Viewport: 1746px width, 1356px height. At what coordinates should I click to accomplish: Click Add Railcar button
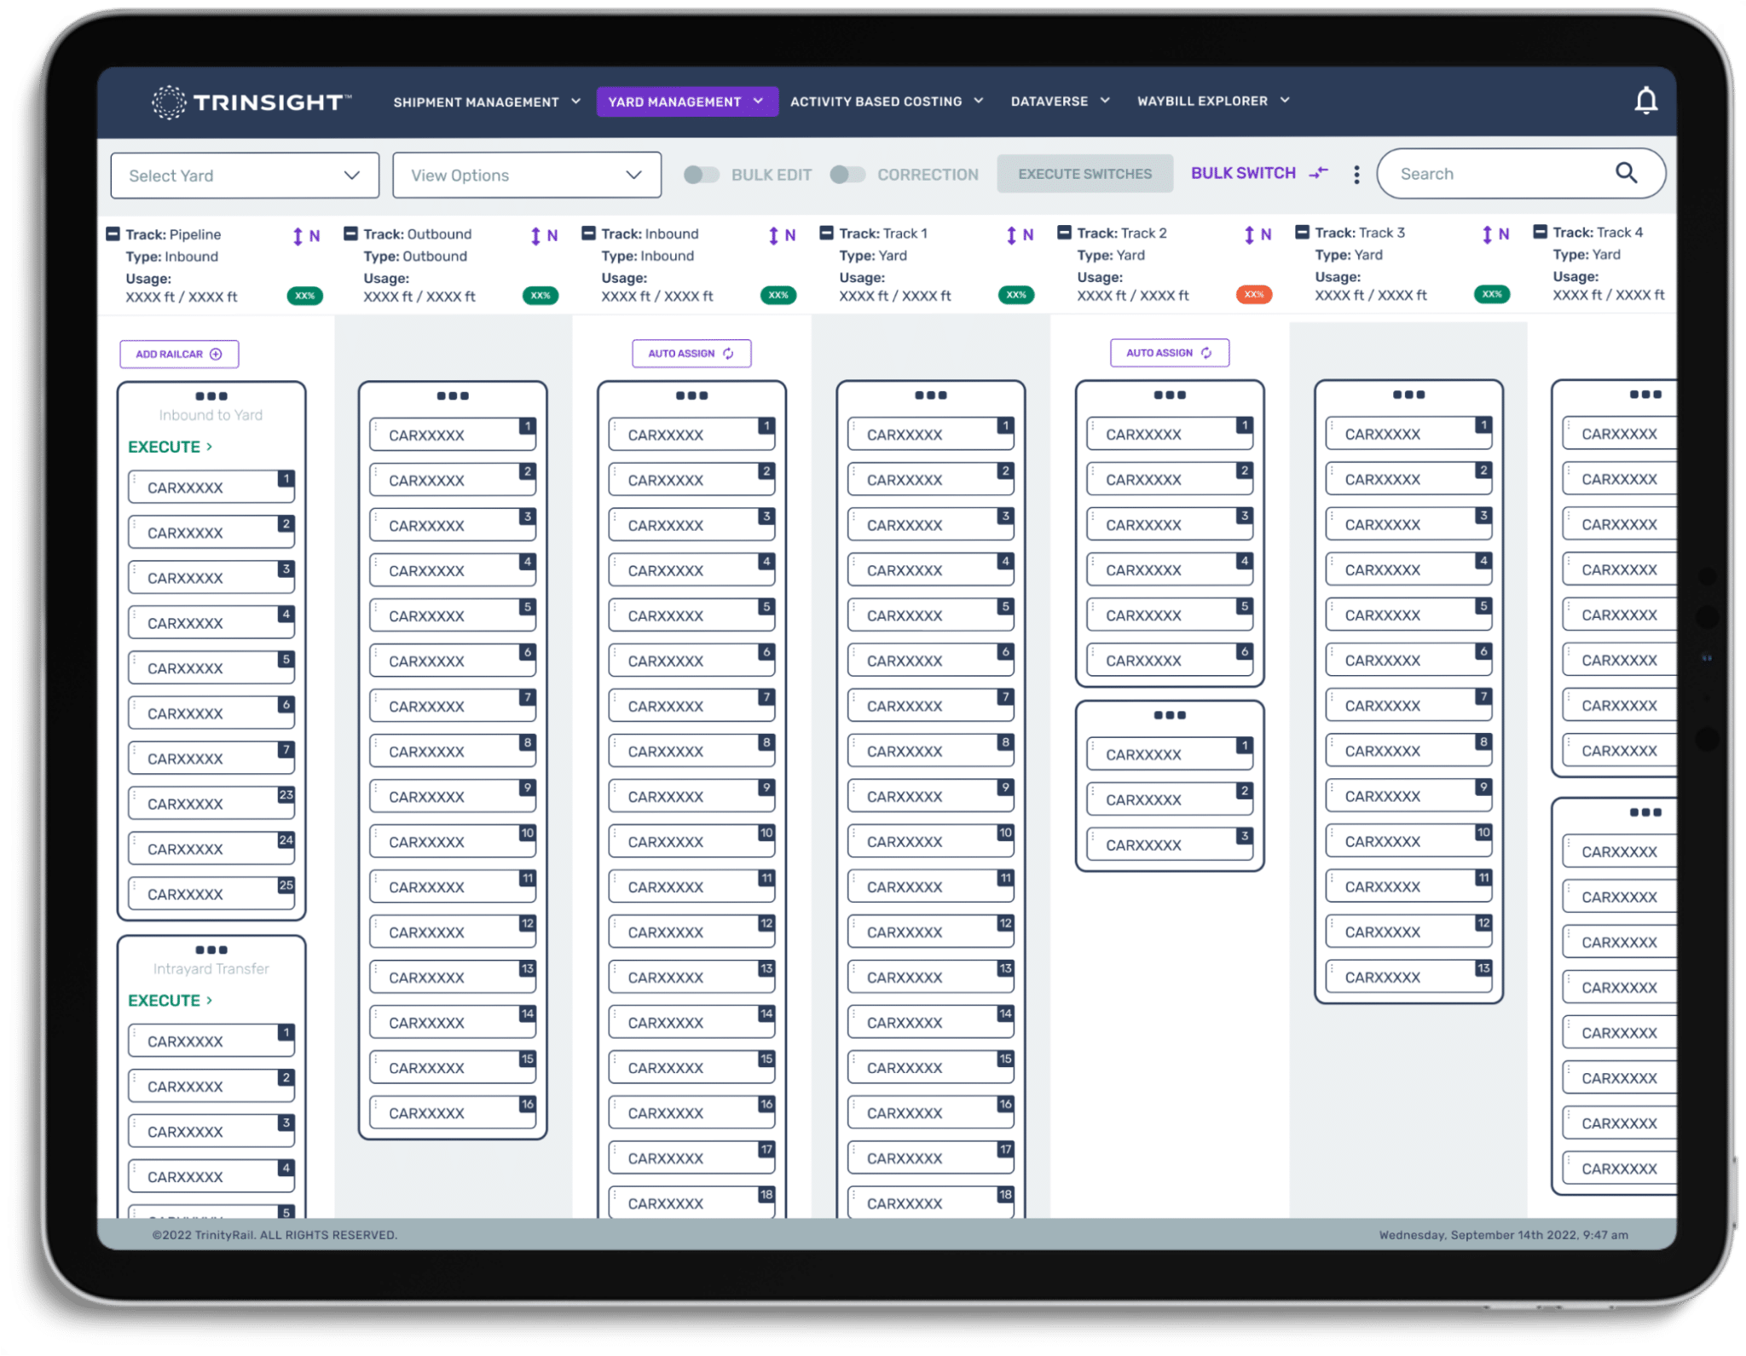179,354
